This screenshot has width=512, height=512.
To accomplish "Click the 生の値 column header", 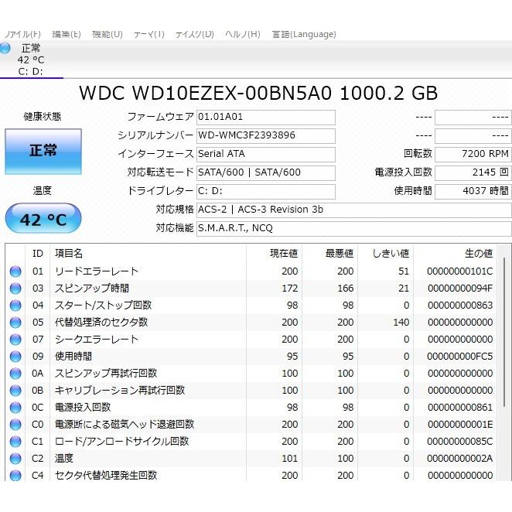I will click(x=456, y=254).
